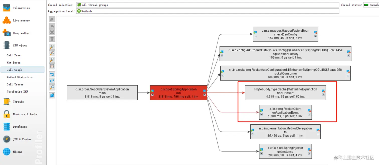Open the Method Statistics view

(20, 77)
